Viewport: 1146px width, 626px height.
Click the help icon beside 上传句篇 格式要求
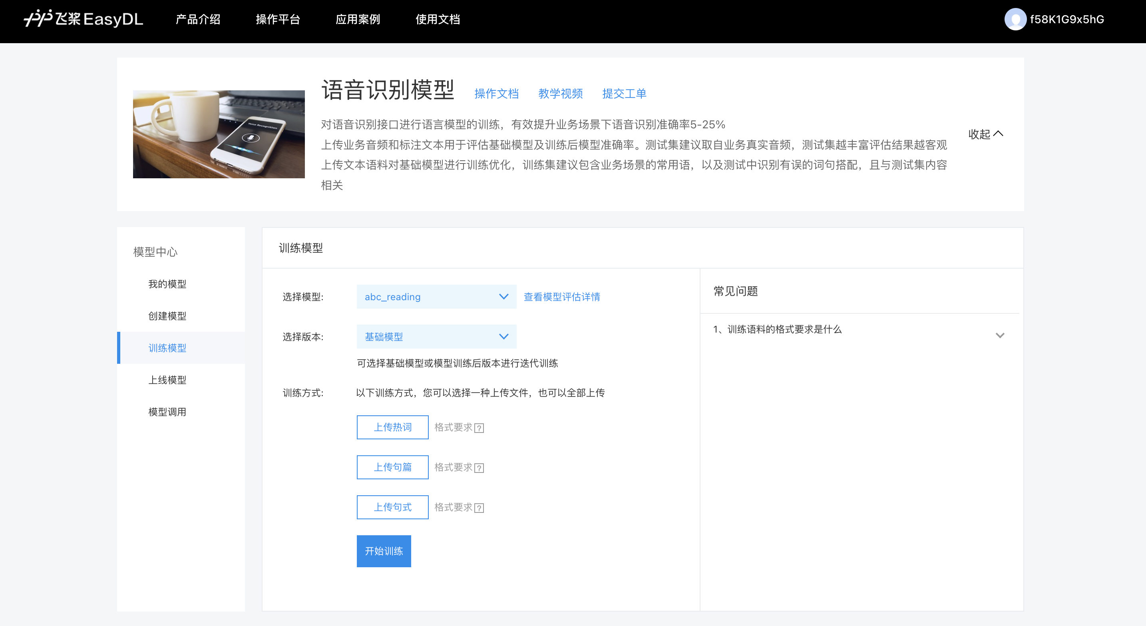click(479, 468)
